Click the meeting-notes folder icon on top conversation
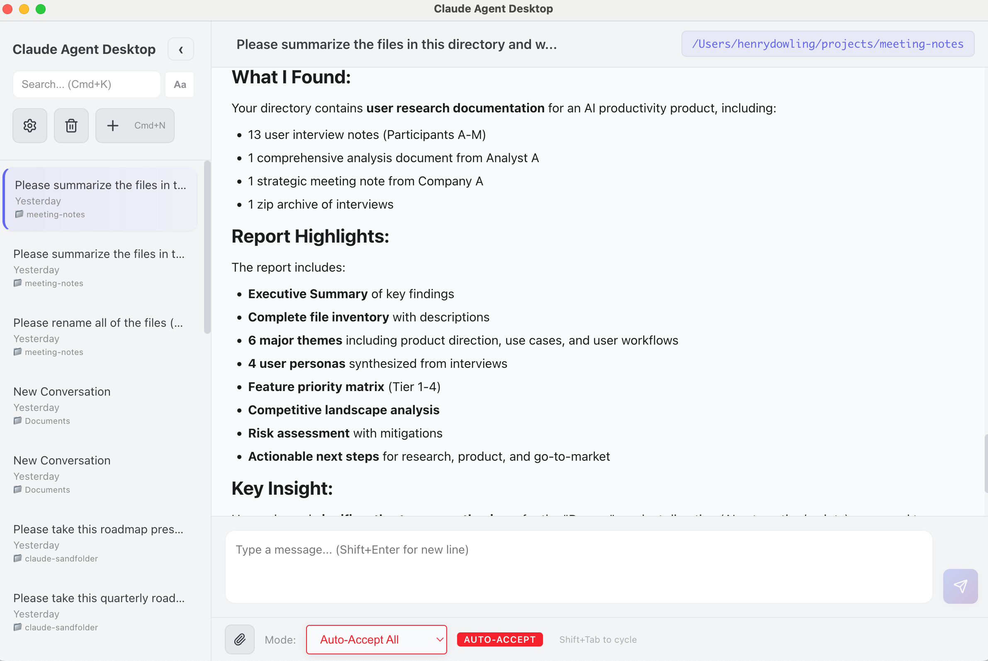This screenshot has width=988, height=661. 19,214
